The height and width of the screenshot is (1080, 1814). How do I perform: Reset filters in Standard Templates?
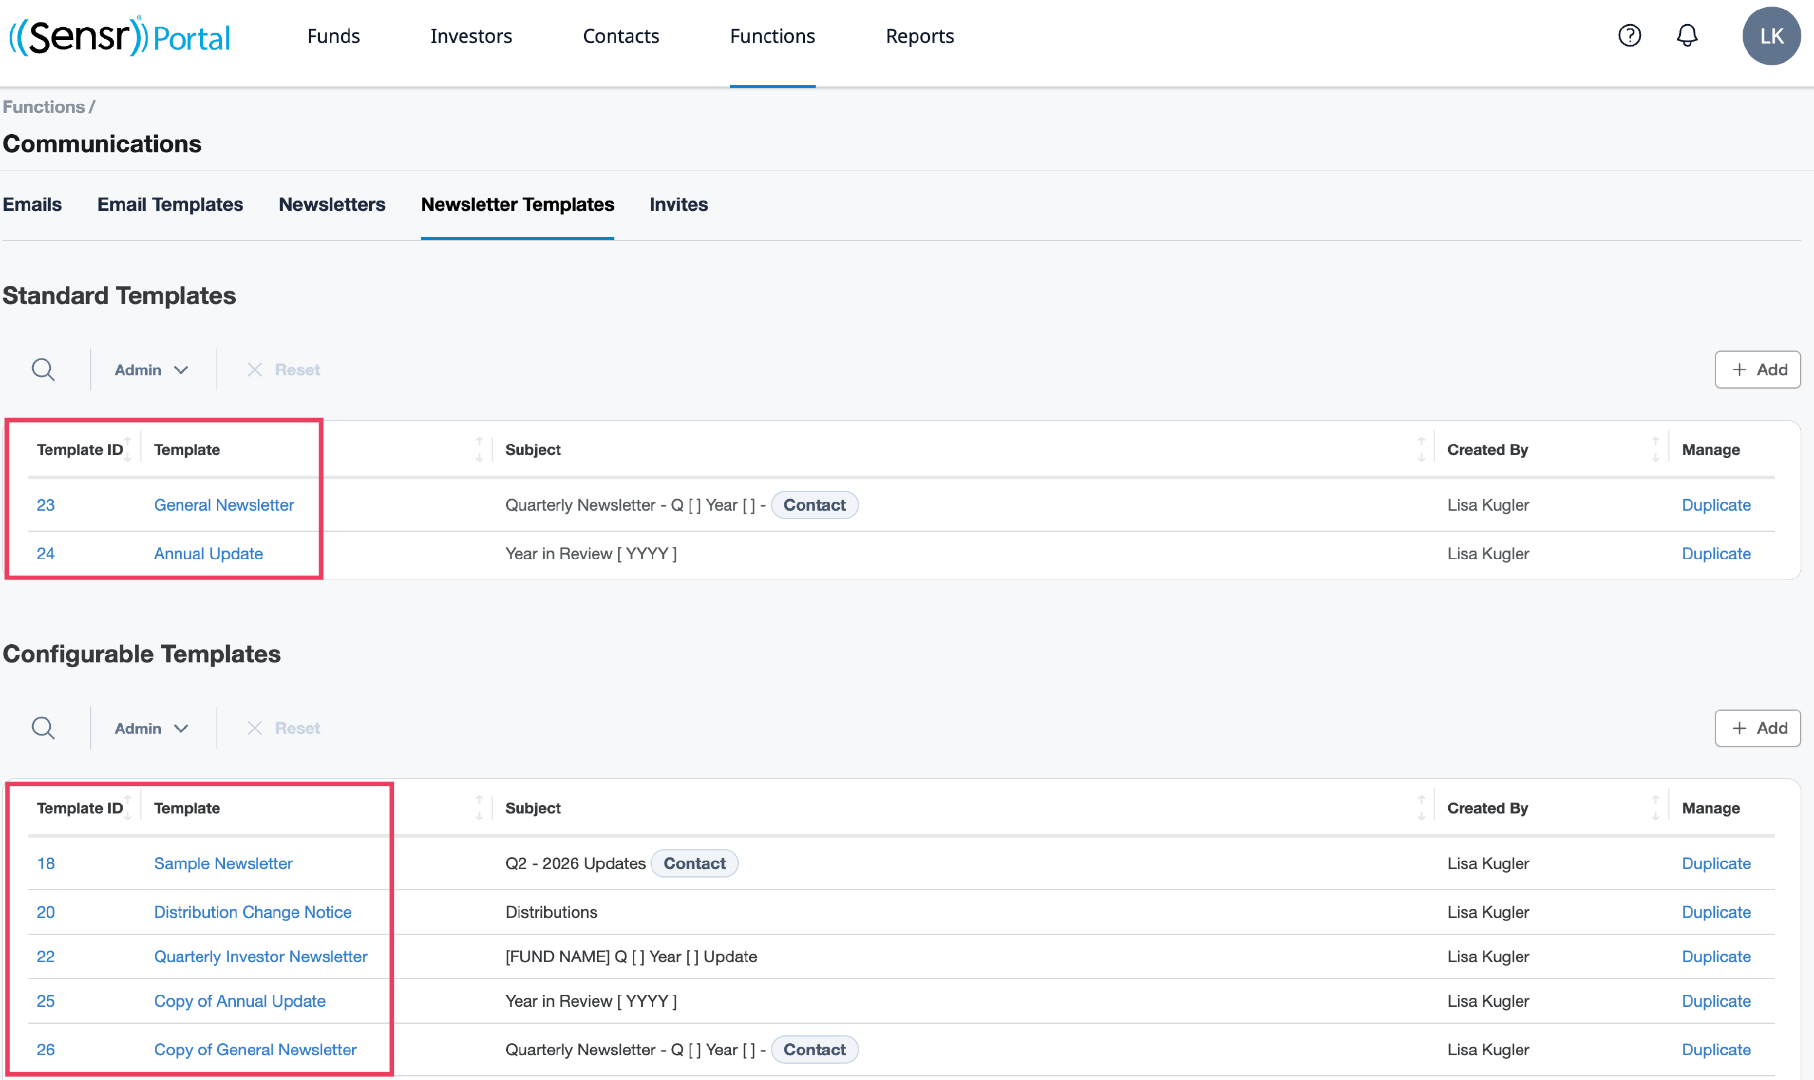tap(284, 370)
